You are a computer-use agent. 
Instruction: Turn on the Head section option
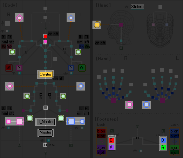pos(97,43)
